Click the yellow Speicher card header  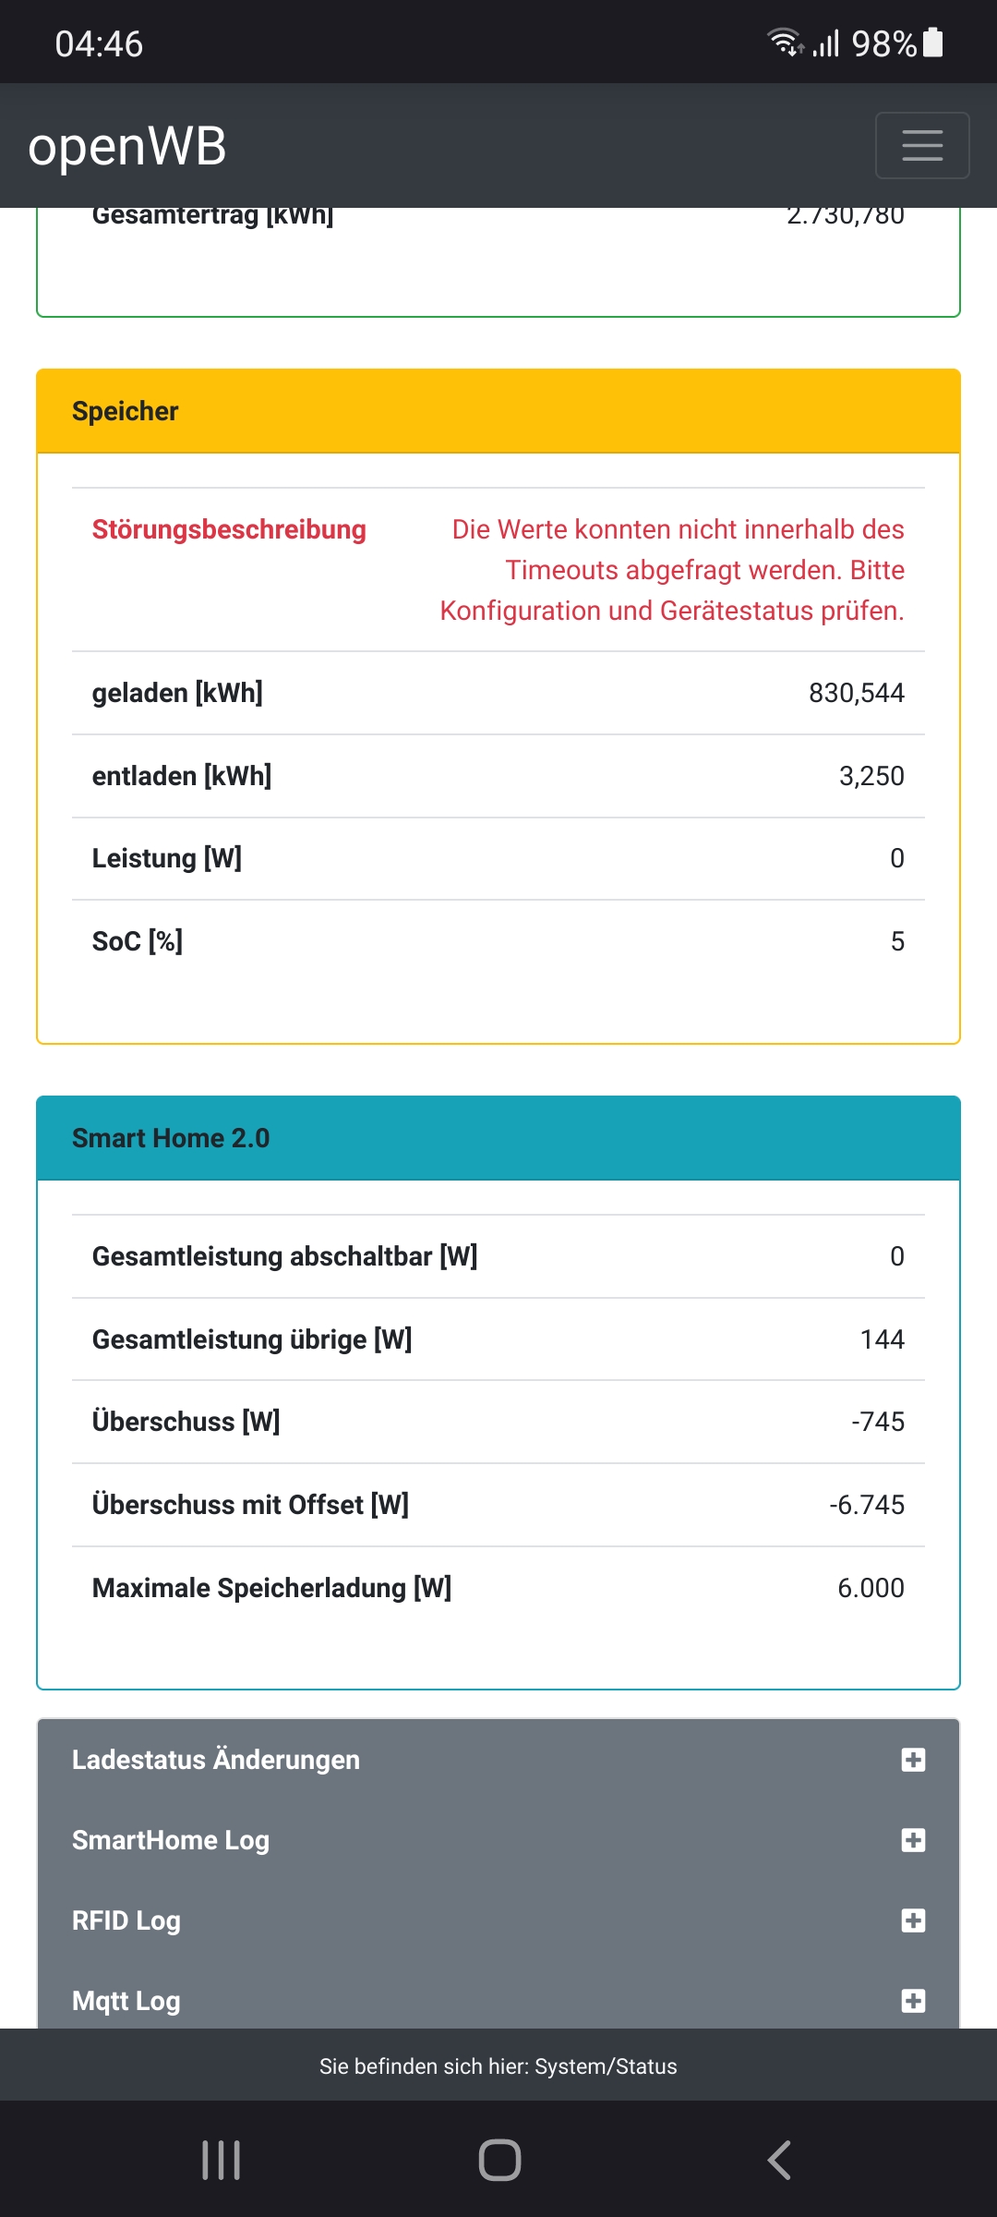(x=498, y=411)
